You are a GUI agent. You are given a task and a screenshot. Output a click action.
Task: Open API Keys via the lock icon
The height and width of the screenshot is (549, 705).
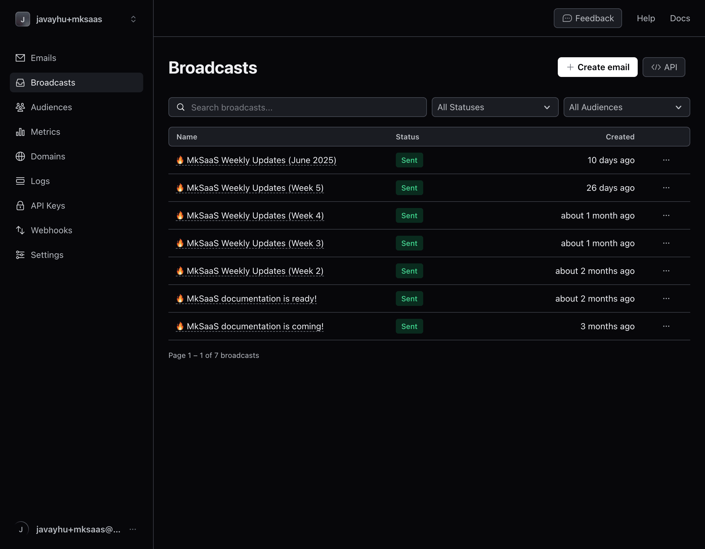pos(20,206)
